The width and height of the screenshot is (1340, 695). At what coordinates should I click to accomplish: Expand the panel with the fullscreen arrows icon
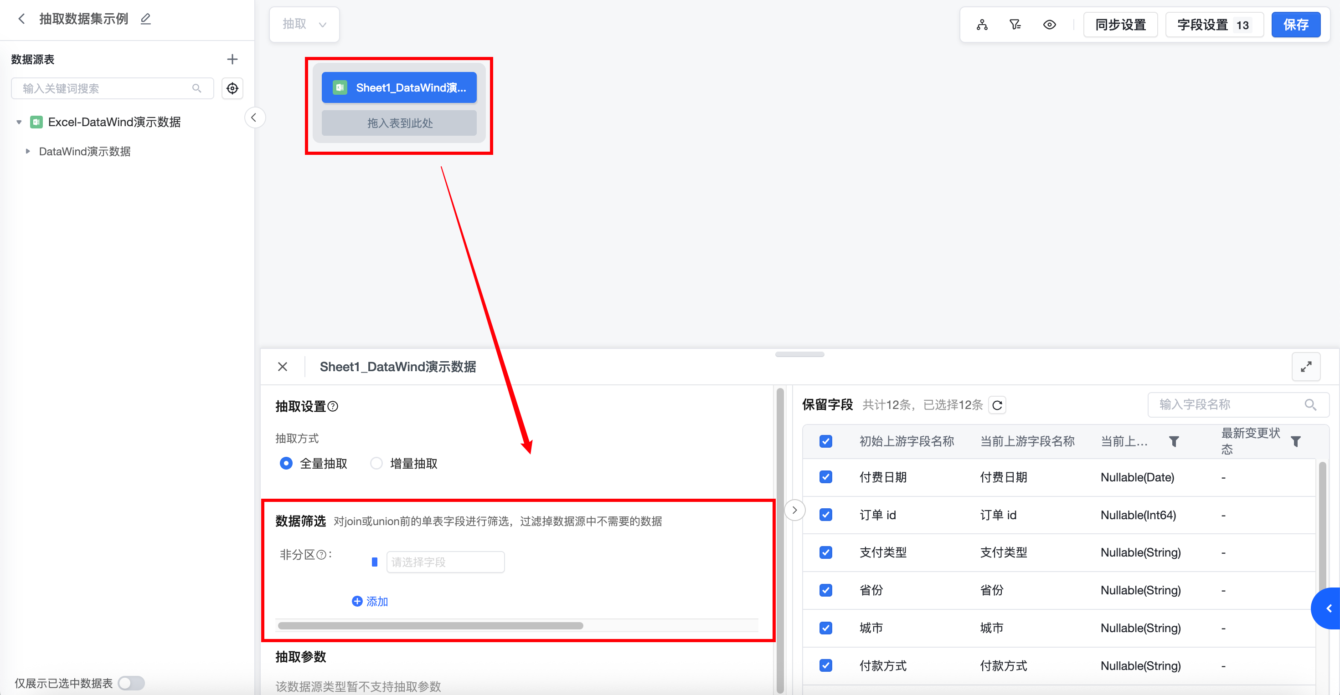pos(1306,367)
